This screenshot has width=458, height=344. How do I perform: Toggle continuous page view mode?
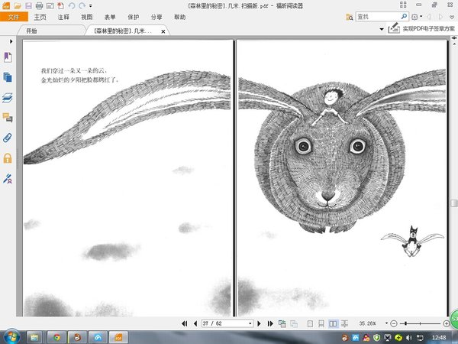coord(321,323)
